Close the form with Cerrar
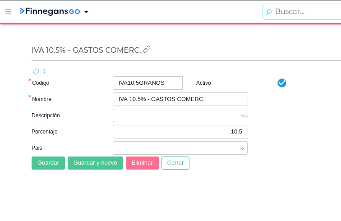The width and height of the screenshot is (341, 221). 175,163
